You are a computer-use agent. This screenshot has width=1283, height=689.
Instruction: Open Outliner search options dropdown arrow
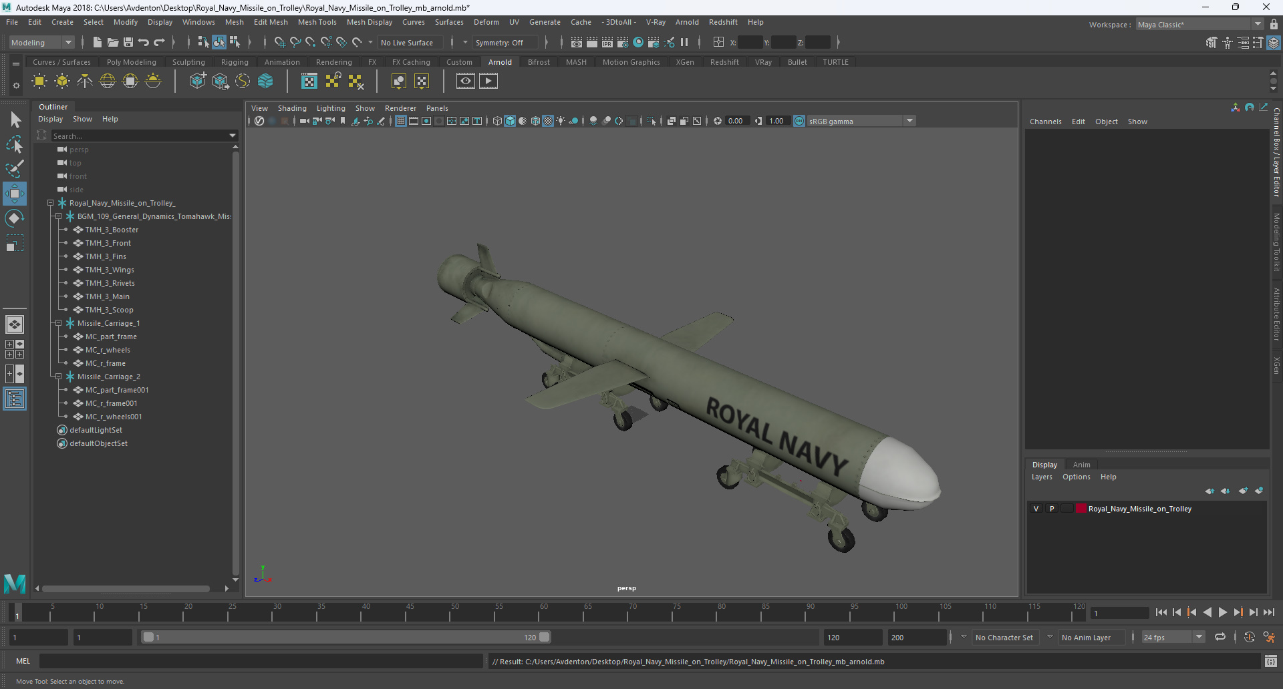point(233,136)
